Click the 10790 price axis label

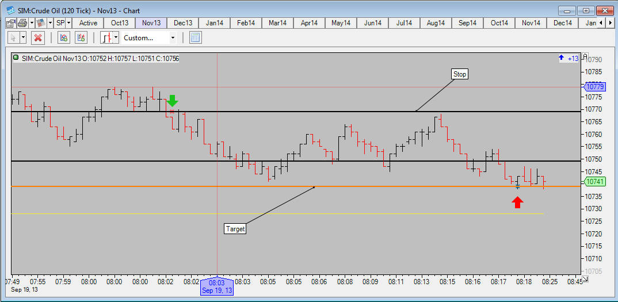click(x=594, y=60)
